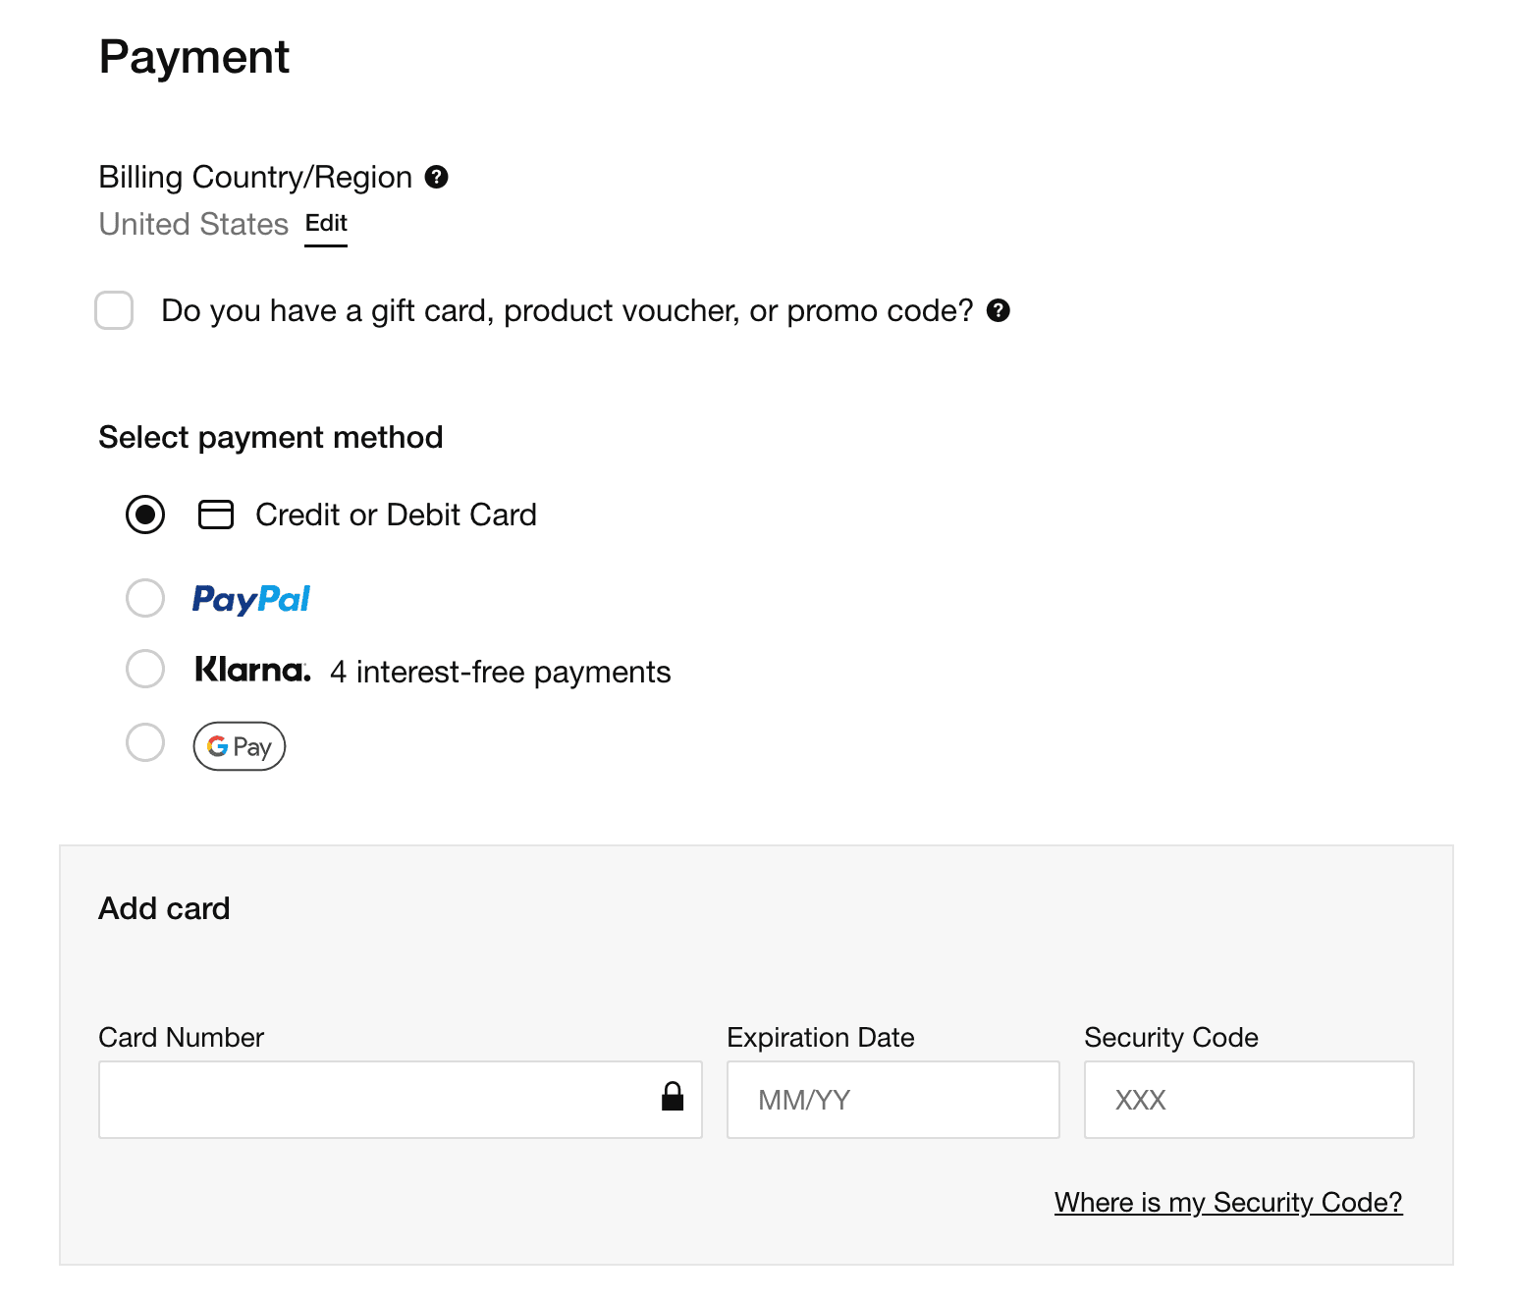Click the Google Pay badge
Viewport: 1514px width, 1302px height.
pos(240,746)
